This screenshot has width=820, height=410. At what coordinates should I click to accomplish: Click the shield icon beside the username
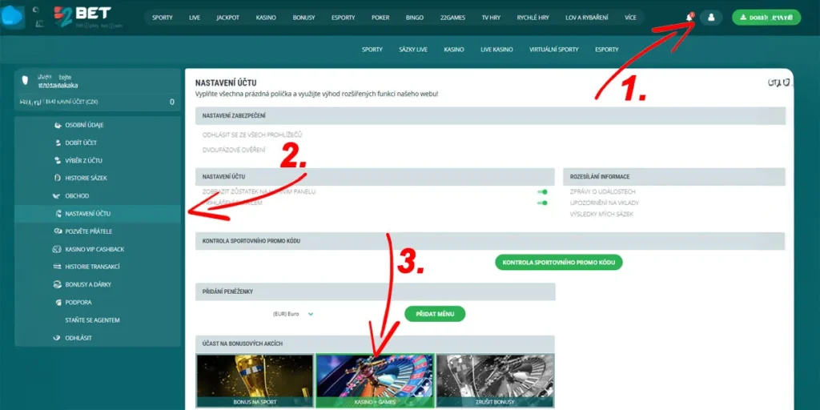coord(25,81)
